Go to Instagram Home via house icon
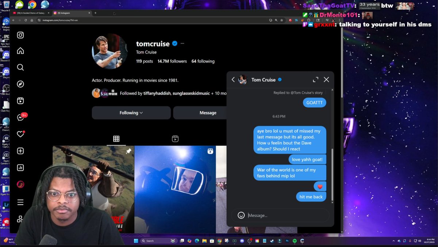 tap(20, 51)
